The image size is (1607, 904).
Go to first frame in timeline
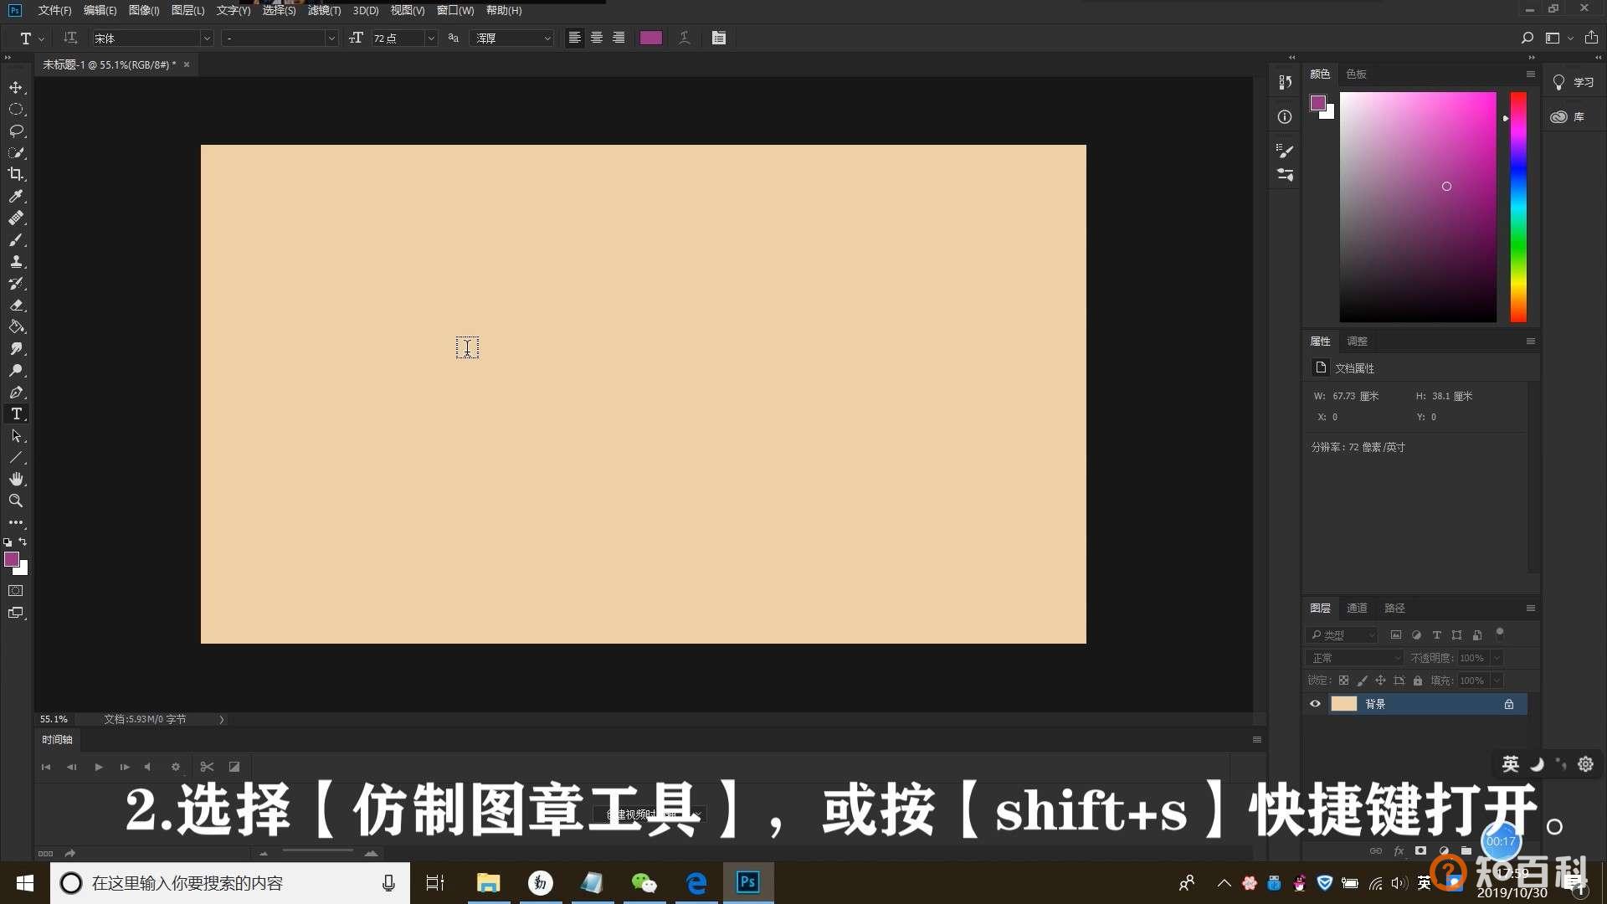click(46, 767)
